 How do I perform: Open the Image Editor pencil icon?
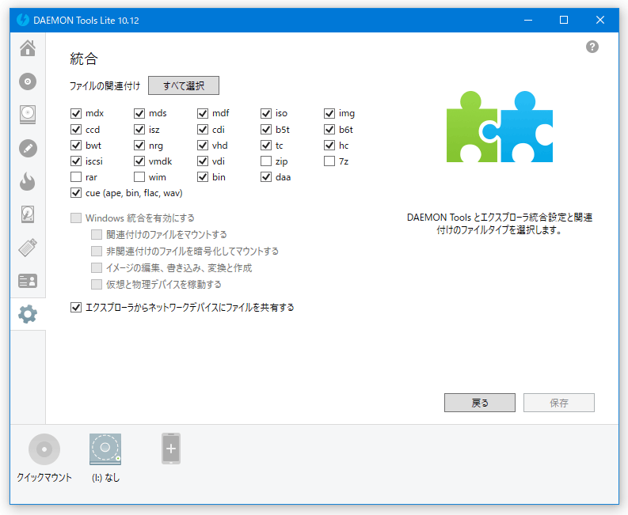[28, 149]
